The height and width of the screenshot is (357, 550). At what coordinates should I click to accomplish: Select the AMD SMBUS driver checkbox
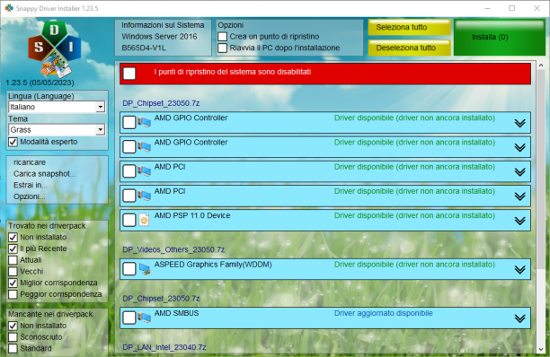pos(129,318)
